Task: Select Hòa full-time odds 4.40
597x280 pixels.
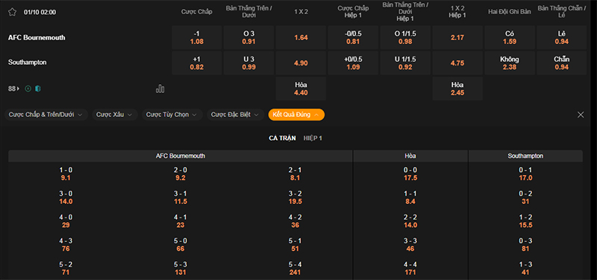Action: click(x=301, y=89)
